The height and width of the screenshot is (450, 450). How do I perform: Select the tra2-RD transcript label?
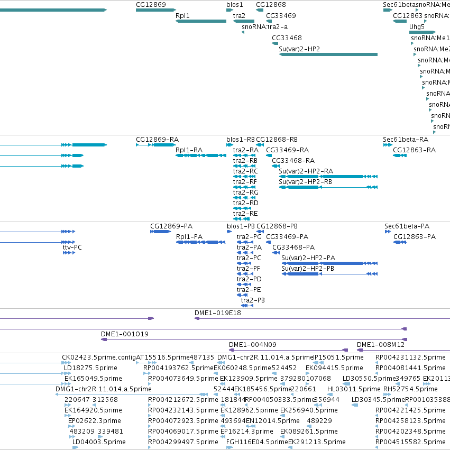pos(246,203)
